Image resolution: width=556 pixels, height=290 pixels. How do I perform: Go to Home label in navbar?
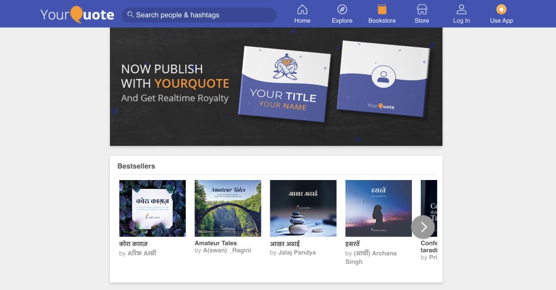tap(302, 21)
